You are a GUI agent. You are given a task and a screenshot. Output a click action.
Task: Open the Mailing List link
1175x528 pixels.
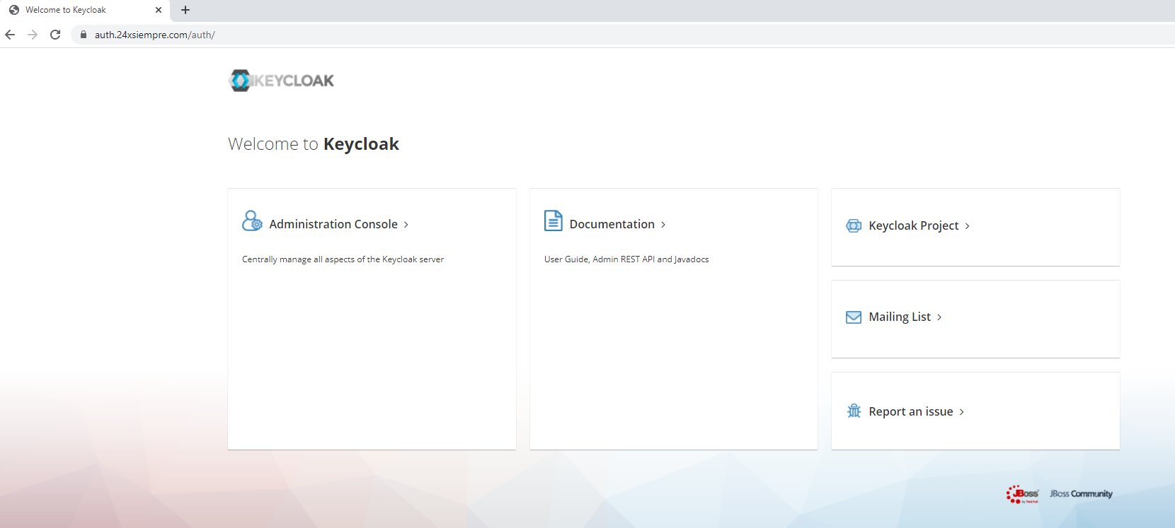pyautogui.click(x=900, y=317)
